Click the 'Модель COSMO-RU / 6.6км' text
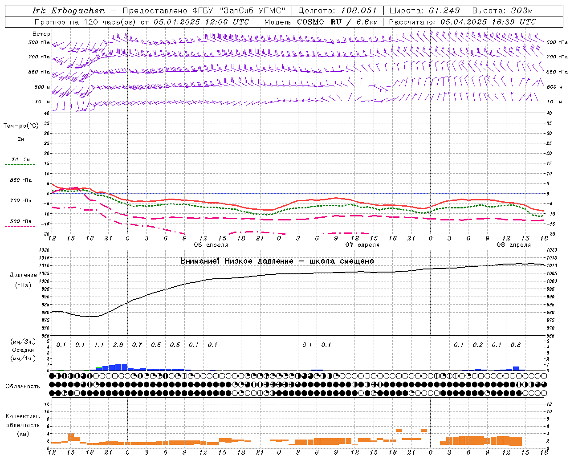 coord(321,22)
